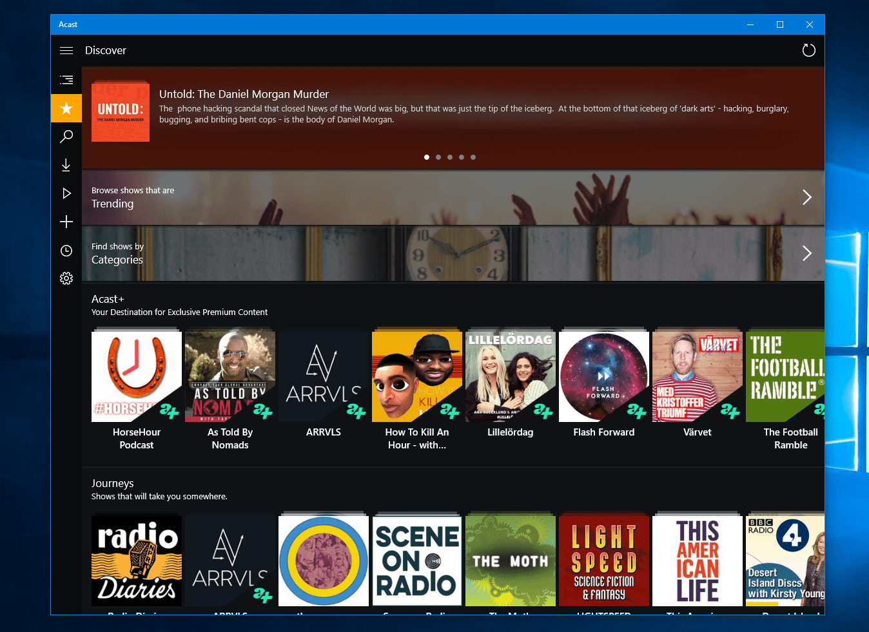
Task: Open the Untold podcast cover art
Action: [121, 112]
